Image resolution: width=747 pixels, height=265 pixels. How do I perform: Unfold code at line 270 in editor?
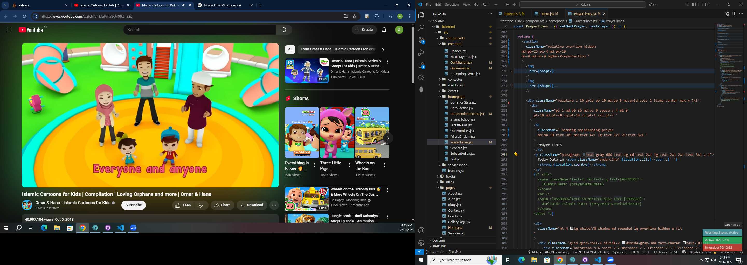[x=511, y=71]
